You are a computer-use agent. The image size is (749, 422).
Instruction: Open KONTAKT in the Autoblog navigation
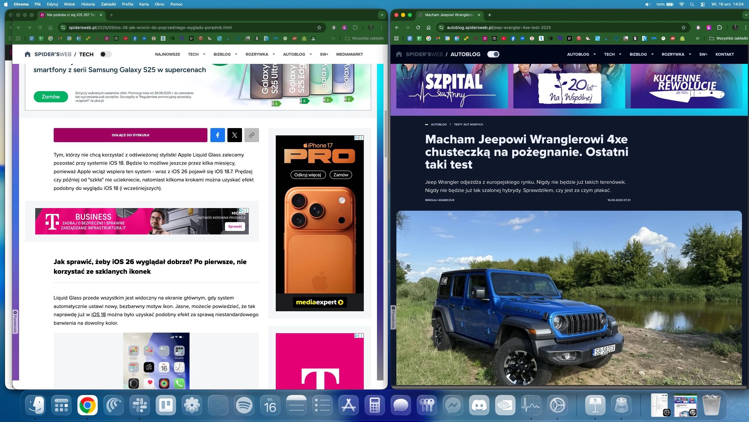725,54
